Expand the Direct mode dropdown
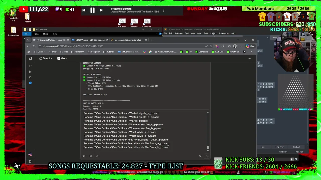This screenshot has height=180, width=321. (46, 58)
